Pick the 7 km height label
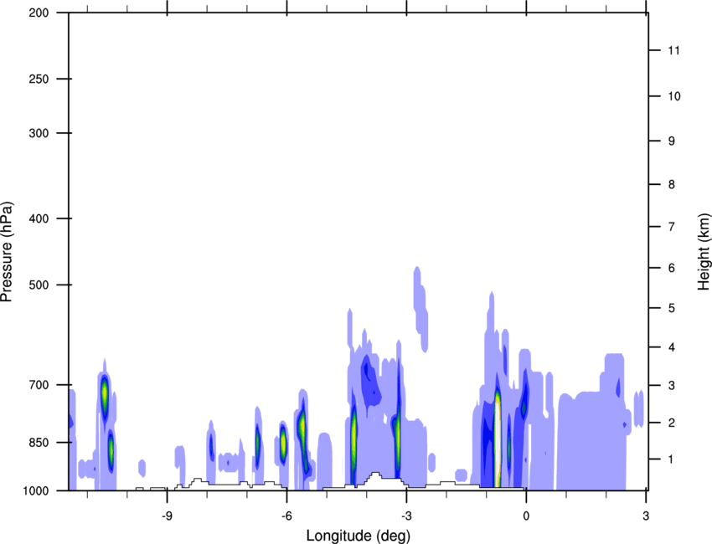The image size is (712, 544). click(x=672, y=227)
